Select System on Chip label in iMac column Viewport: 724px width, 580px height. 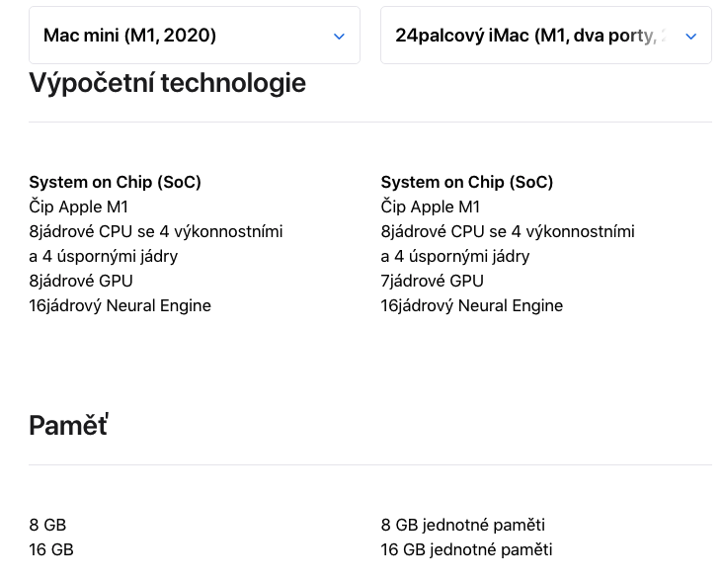click(x=466, y=182)
